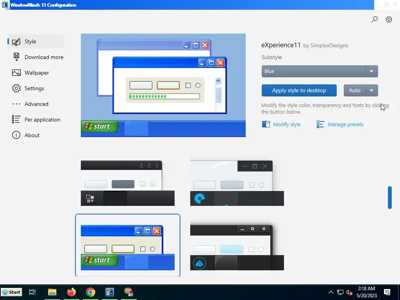The image size is (400, 300).
Task: Open Task View on the taskbar
Action: 32,292
